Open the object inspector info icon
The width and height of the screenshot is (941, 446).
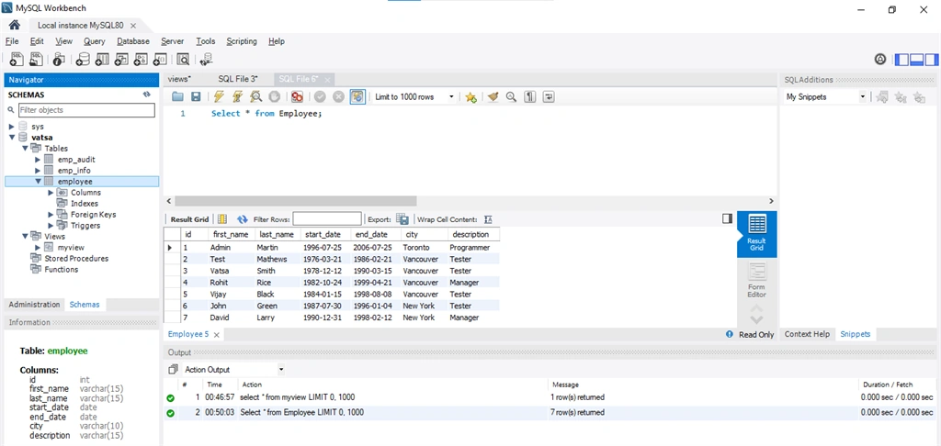(x=58, y=59)
